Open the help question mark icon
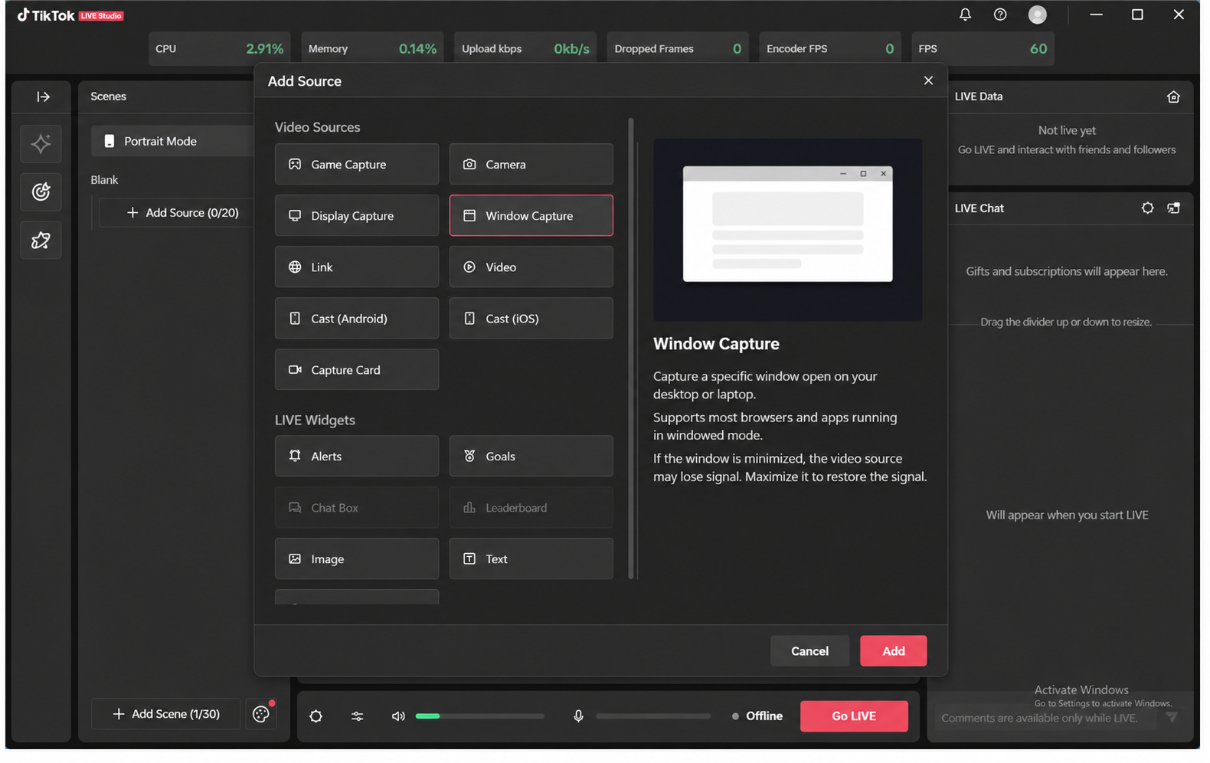The width and height of the screenshot is (1210, 763). click(1000, 15)
